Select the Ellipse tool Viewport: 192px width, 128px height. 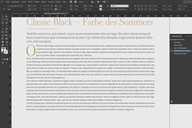coord(6,32)
